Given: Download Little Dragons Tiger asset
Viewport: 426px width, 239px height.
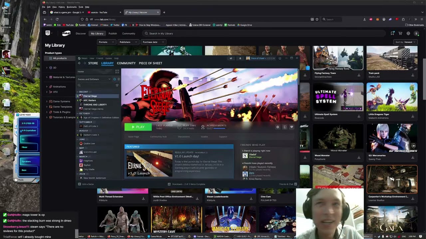Looking at the screenshot, I should (x=413, y=116).
